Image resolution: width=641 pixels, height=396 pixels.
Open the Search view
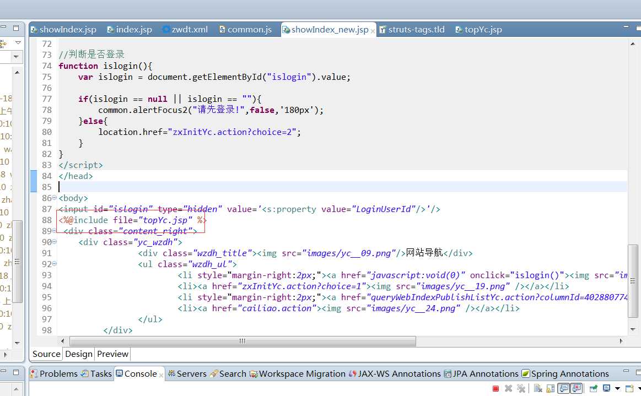tap(228, 373)
